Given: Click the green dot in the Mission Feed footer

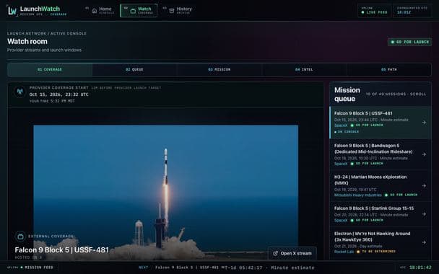Looking at the screenshot, I should 22,268.
